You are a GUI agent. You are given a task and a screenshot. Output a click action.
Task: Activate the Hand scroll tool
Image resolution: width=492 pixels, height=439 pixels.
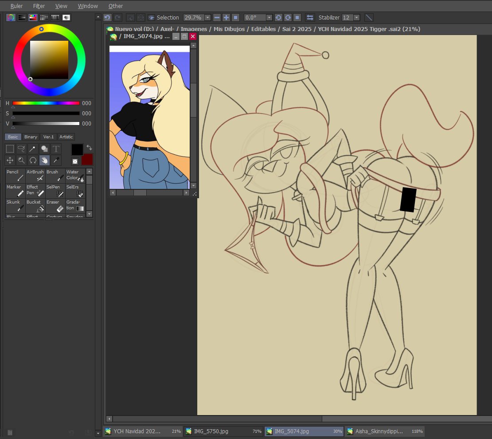44,160
